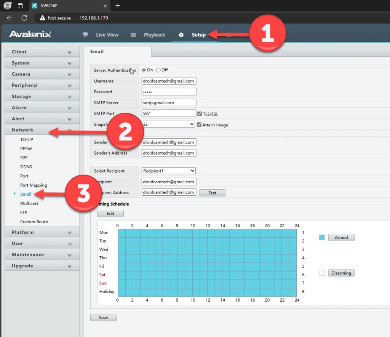Click the browser profile avatar icon
The image size is (390, 337).
7,5
